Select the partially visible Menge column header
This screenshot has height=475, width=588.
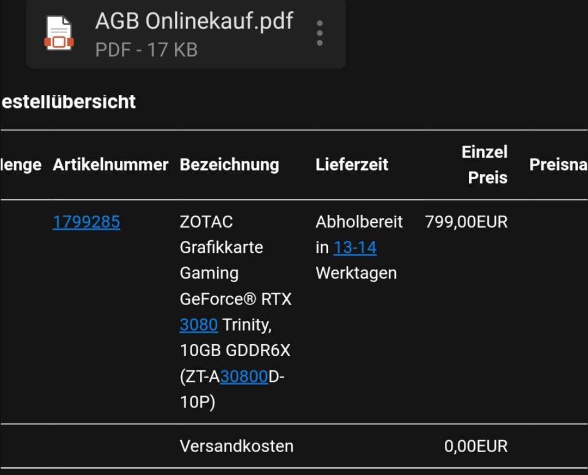click(x=21, y=165)
